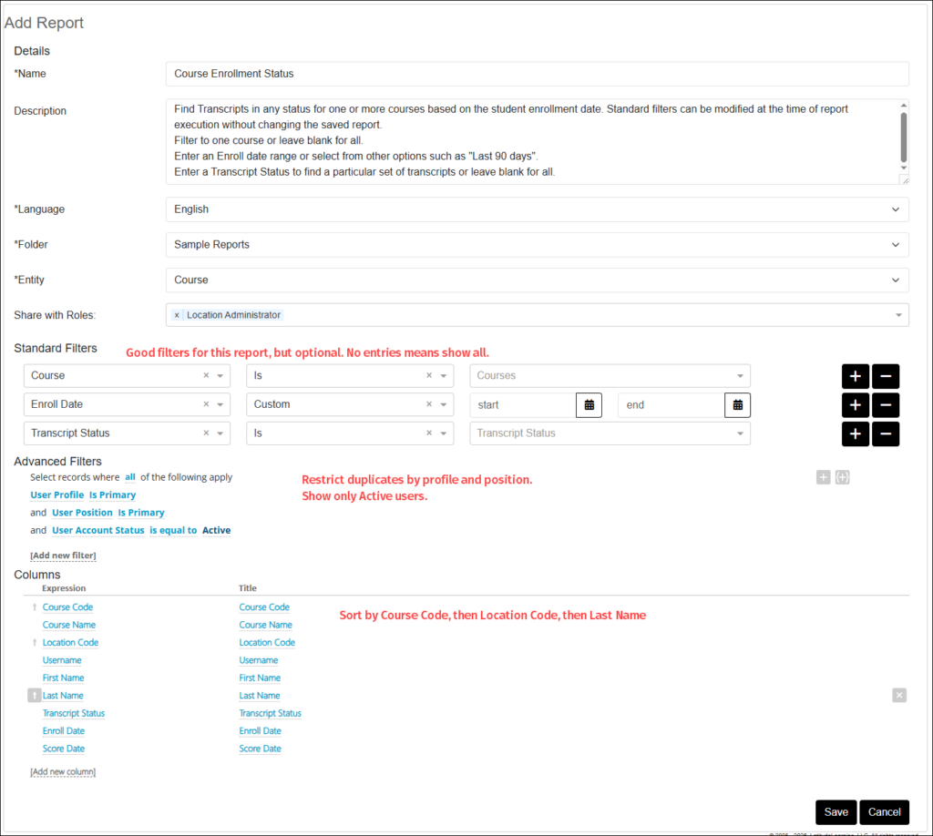Remove the Last Name column with X
Screen dimensions: 933x836
point(899,696)
